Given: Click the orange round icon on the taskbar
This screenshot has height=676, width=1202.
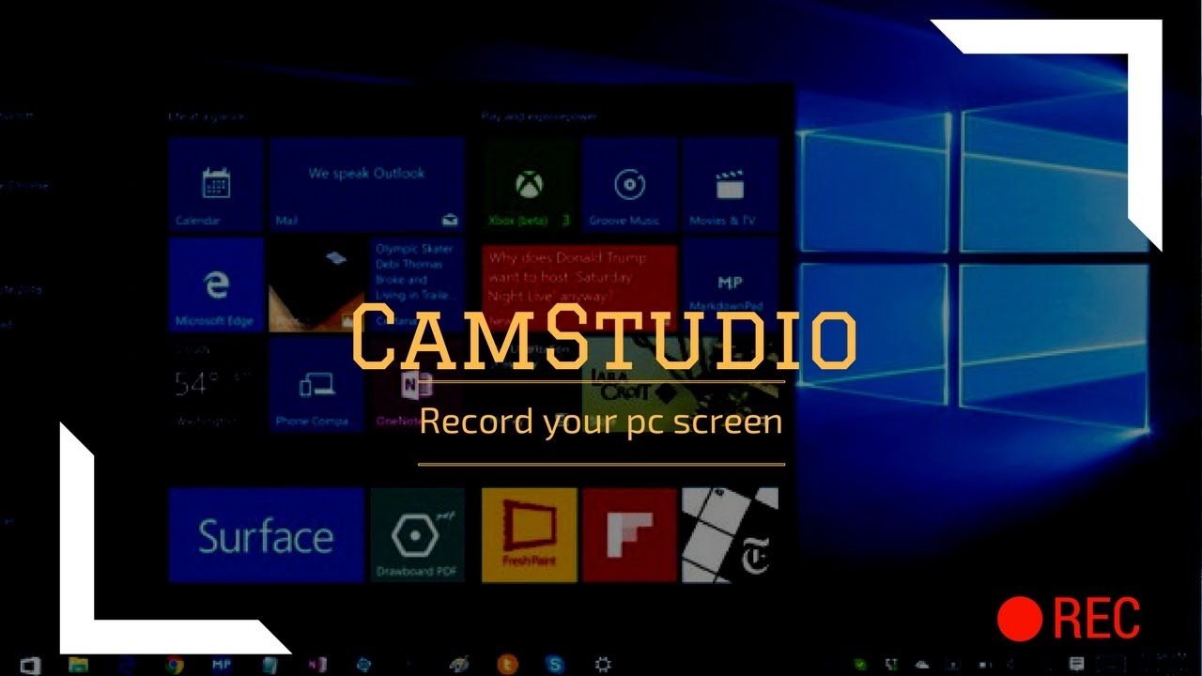Looking at the screenshot, I should 508,665.
